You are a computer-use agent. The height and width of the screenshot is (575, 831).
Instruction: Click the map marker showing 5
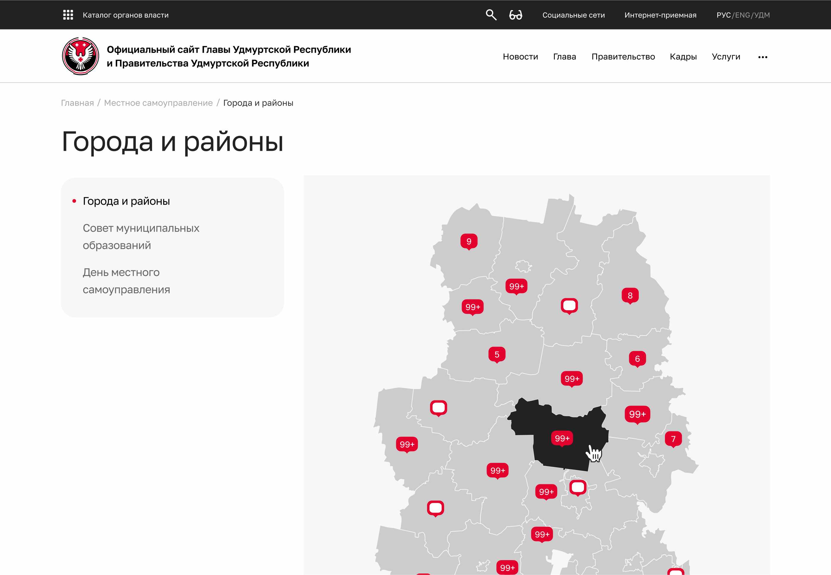[497, 354]
